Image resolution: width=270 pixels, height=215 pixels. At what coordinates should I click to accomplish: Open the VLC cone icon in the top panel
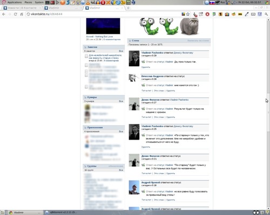(x=88, y=2)
